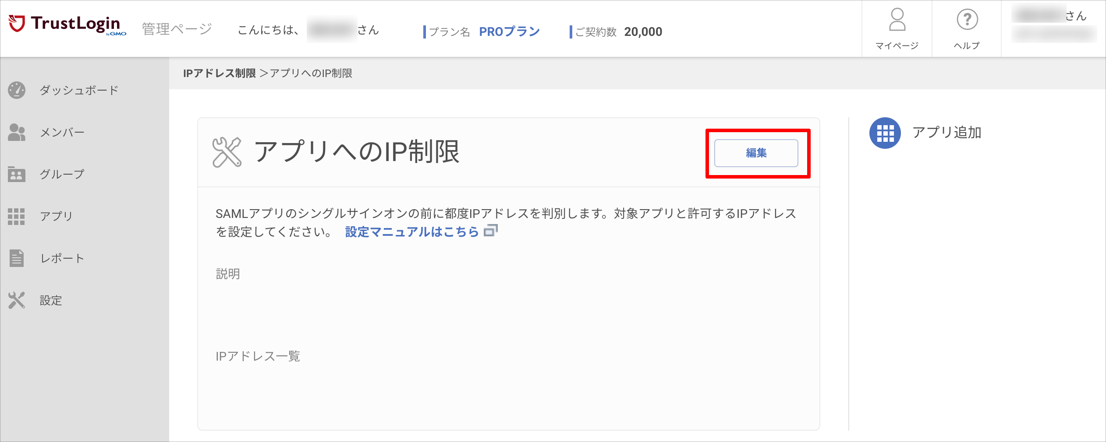Viewport: 1106px width, 442px height.
Task: Open メンバー menu item
Action: 62,133
